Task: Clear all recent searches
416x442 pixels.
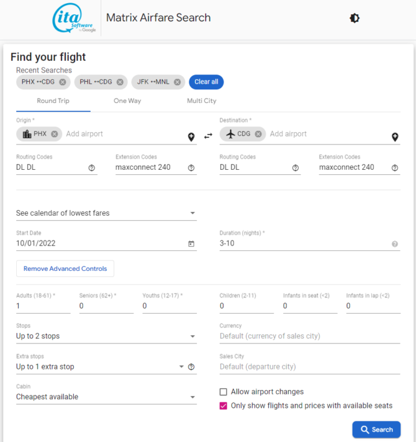Action: pyautogui.click(x=206, y=82)
